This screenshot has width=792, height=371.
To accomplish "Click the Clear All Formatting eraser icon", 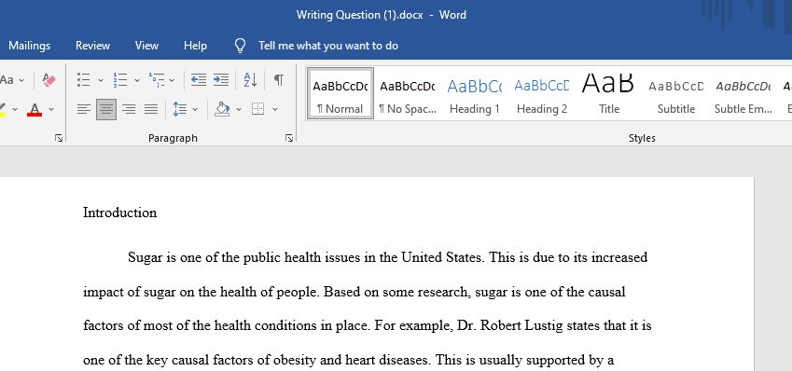I will coord(49,80).
